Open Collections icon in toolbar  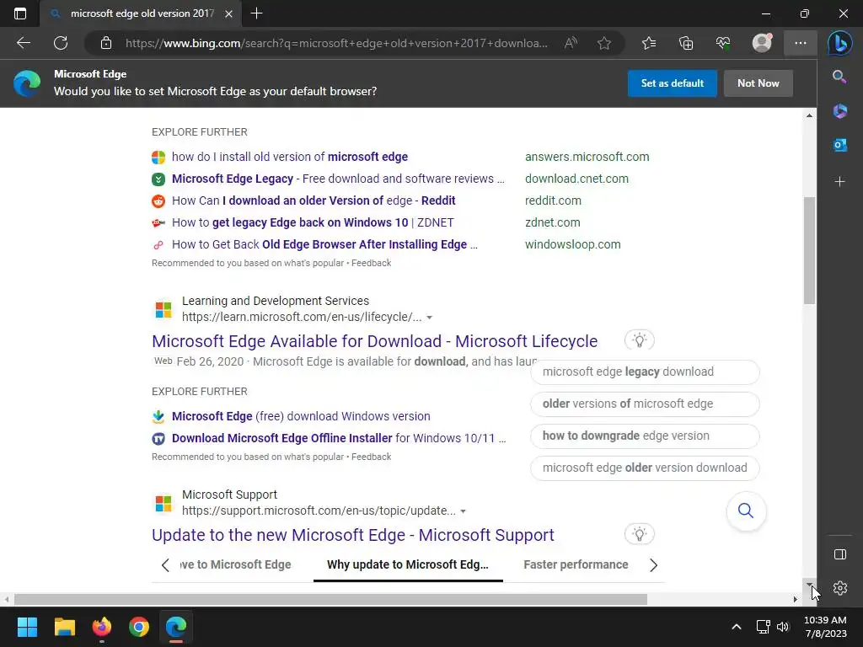click(x=686, y=43)
